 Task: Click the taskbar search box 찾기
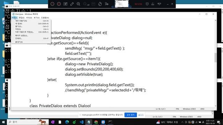click(x=28, y=122)
